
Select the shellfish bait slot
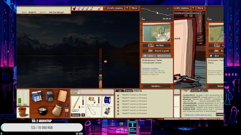tap(107, 112)
